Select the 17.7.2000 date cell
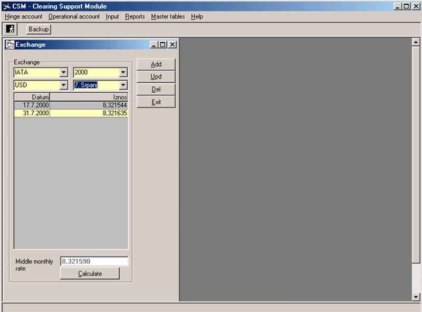422x312 pixels. [32, 105]
